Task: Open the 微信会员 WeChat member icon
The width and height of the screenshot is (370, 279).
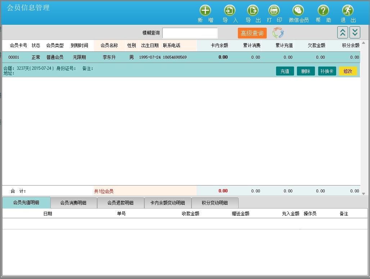Action: 298,11
